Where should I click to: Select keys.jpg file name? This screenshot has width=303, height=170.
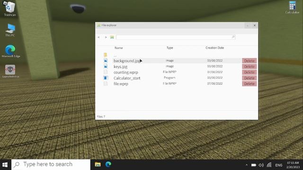pos(120,67)
